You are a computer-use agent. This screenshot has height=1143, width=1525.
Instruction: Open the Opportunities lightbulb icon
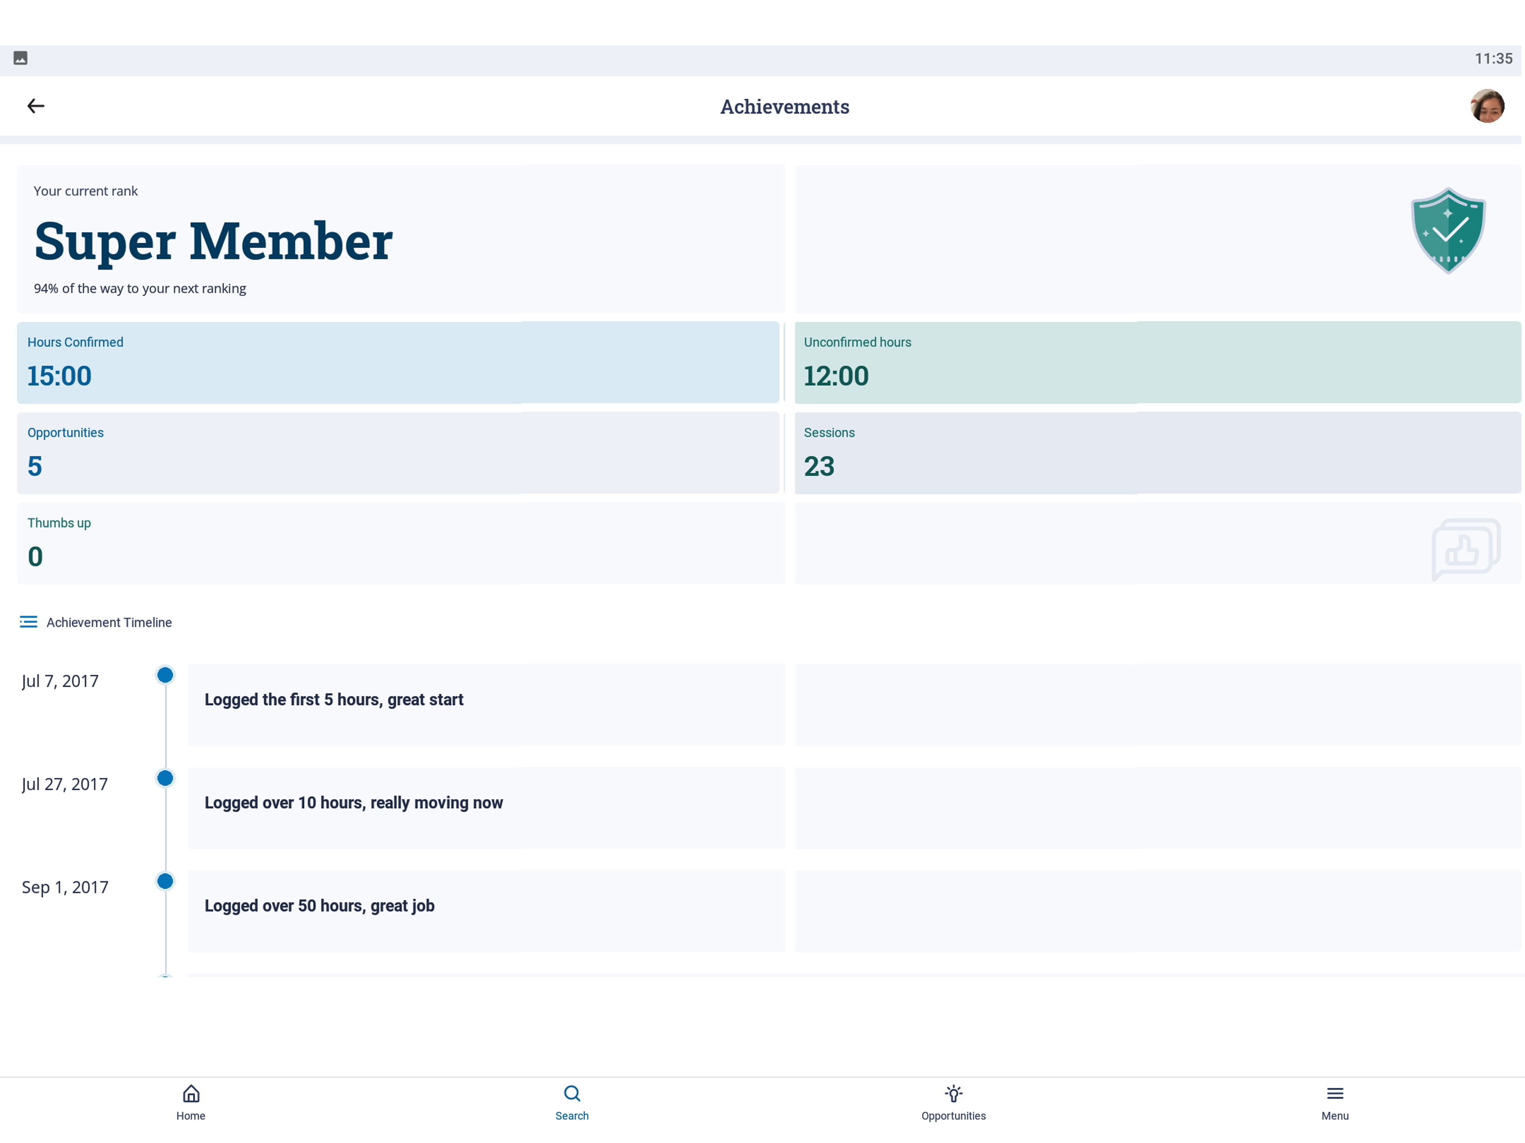tap(953, 1093)
